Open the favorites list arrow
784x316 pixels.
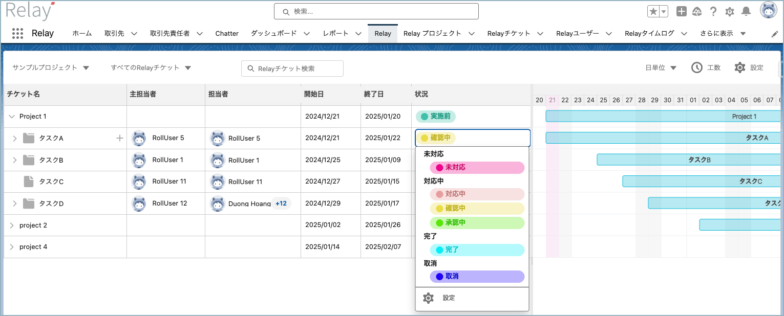(664, 11)
